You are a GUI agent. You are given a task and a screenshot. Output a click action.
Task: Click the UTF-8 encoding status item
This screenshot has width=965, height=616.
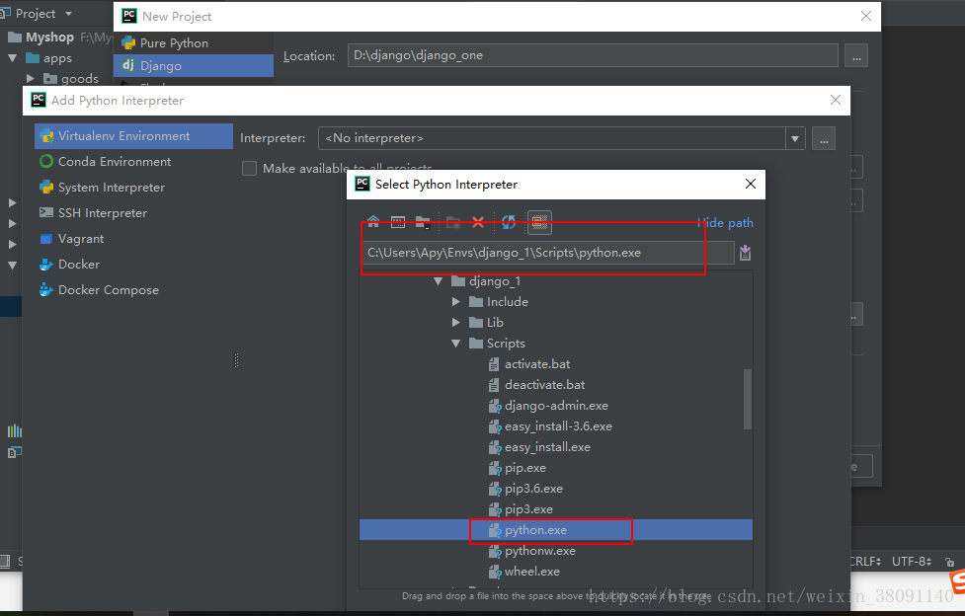pyautogui.click(x=911, y=562)
